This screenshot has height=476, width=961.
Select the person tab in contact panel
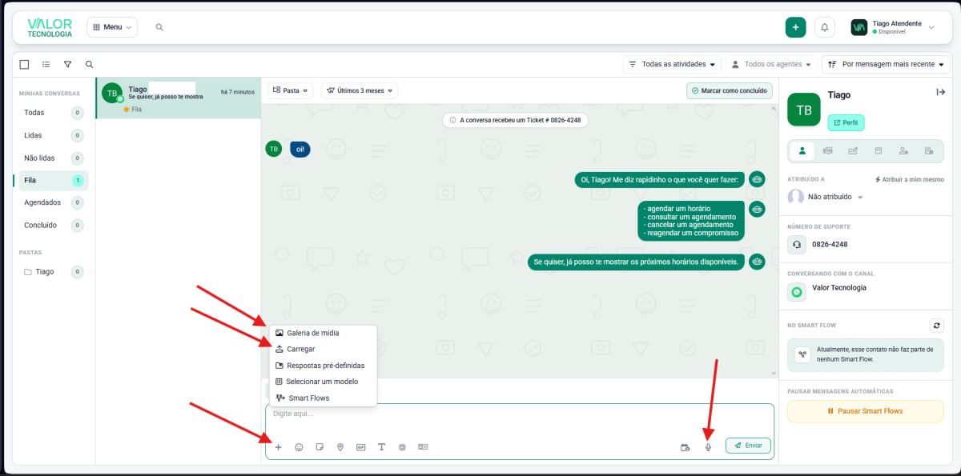coord(802,150)
